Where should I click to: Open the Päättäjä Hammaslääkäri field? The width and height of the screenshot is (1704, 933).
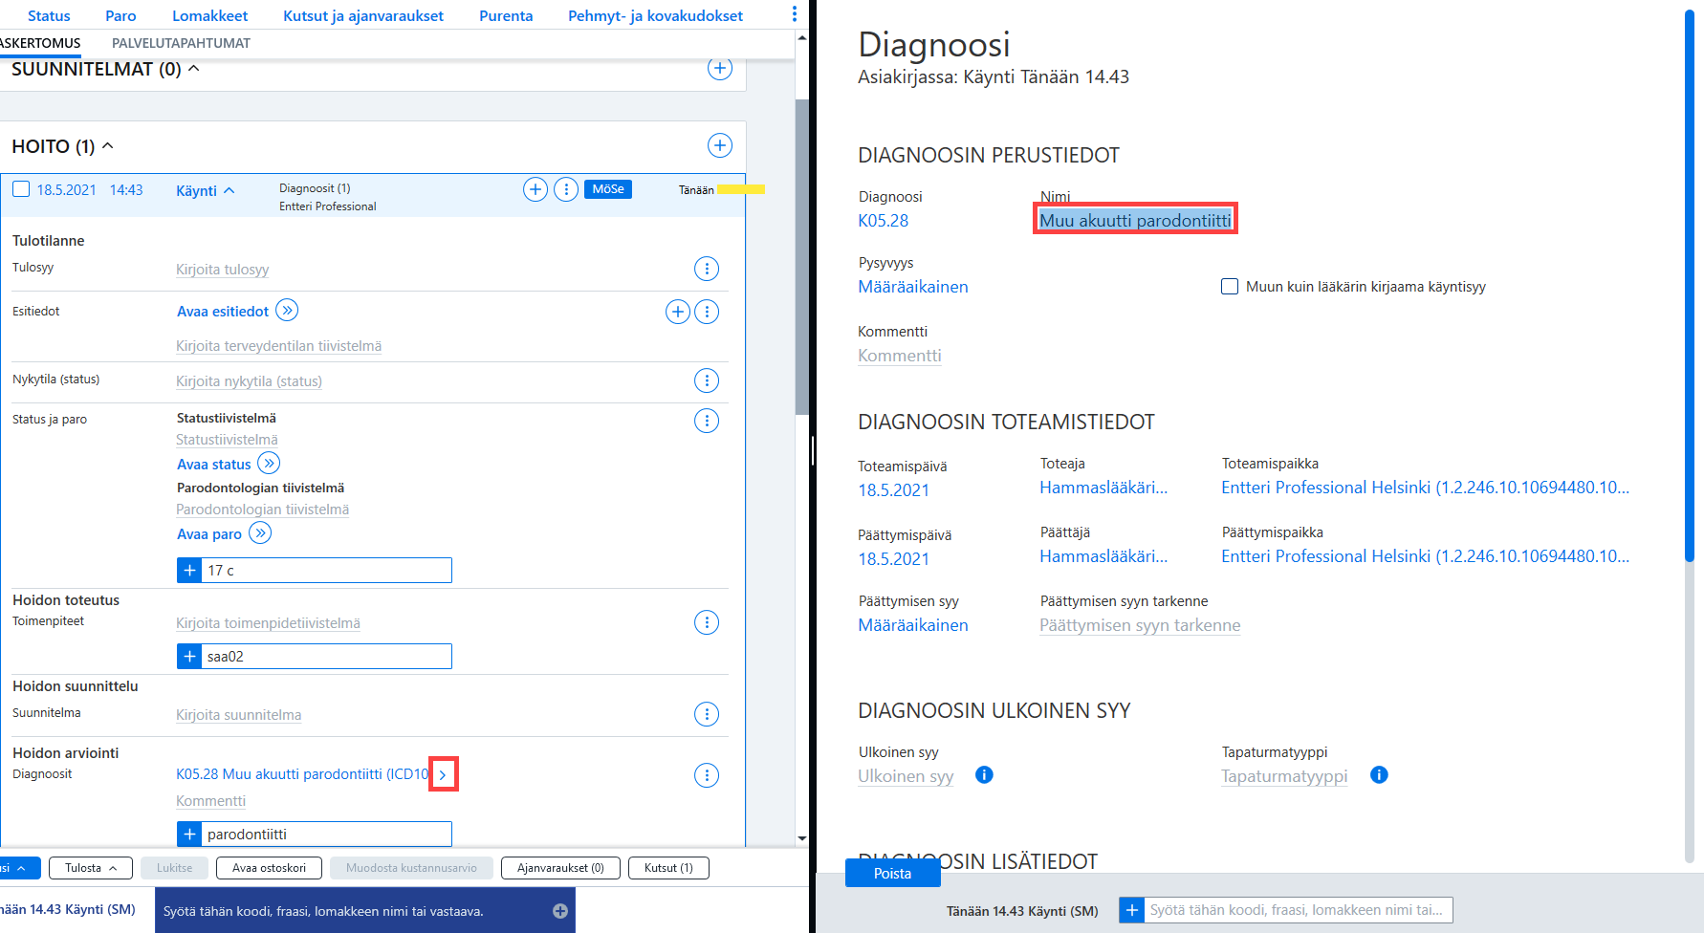click(1103, 556)
